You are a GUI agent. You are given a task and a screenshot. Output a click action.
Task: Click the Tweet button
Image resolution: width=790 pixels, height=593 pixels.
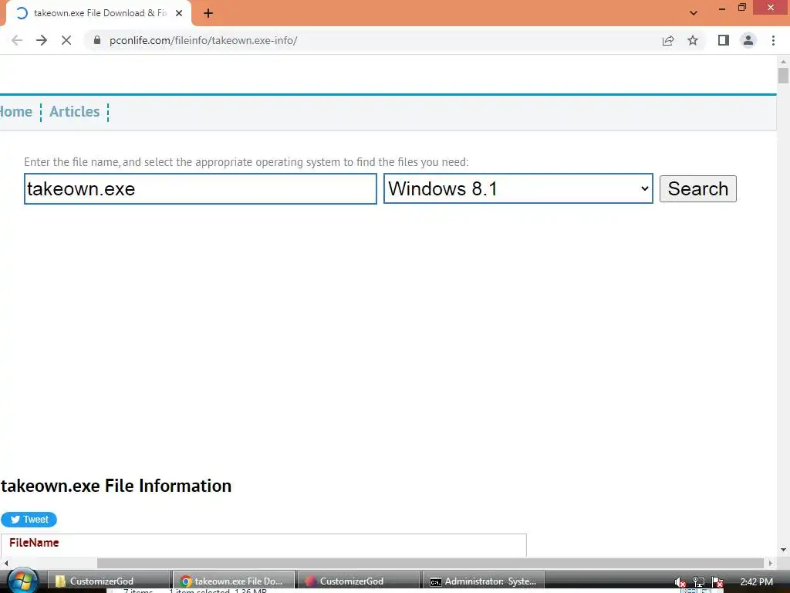click(29, 520)
